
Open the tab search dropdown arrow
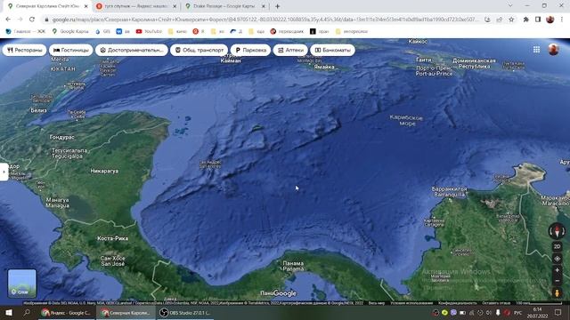[x=510, y=6]
